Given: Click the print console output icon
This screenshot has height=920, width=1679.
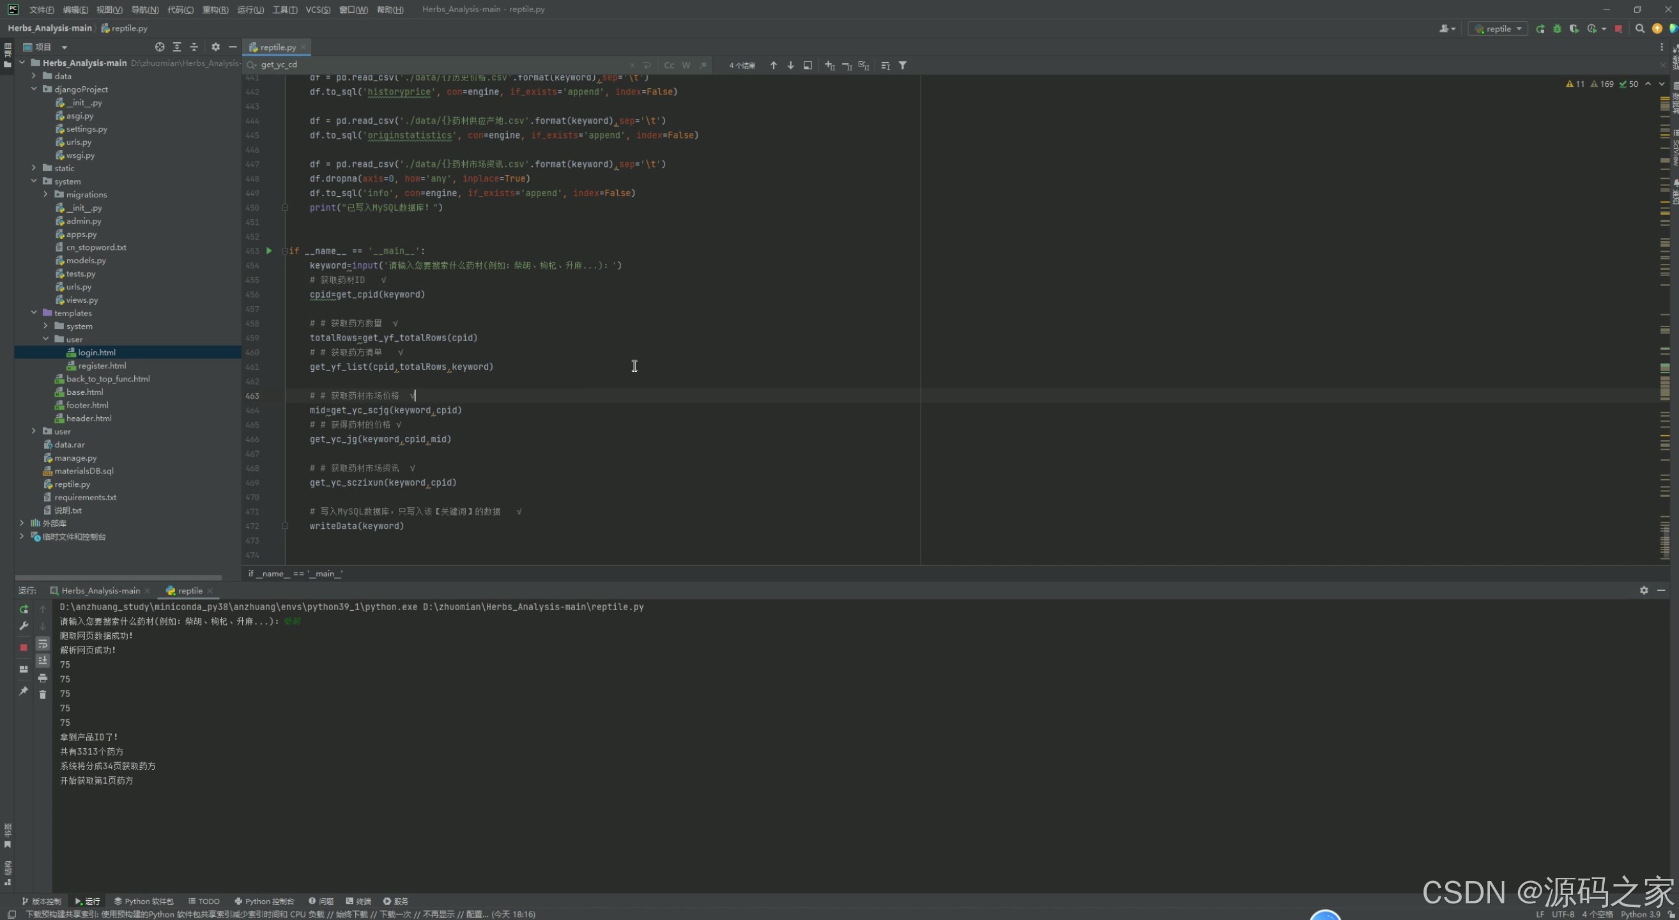Looking at the screenshot, I should [x=42, y=678].
